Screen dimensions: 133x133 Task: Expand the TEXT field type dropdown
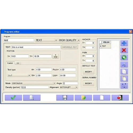click(56, 40)
